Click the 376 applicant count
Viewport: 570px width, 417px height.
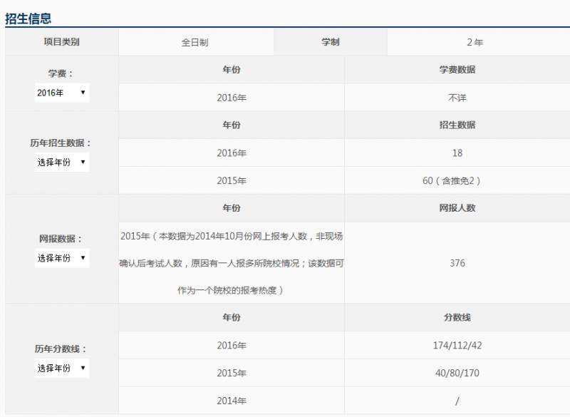(x=457, y=263)
